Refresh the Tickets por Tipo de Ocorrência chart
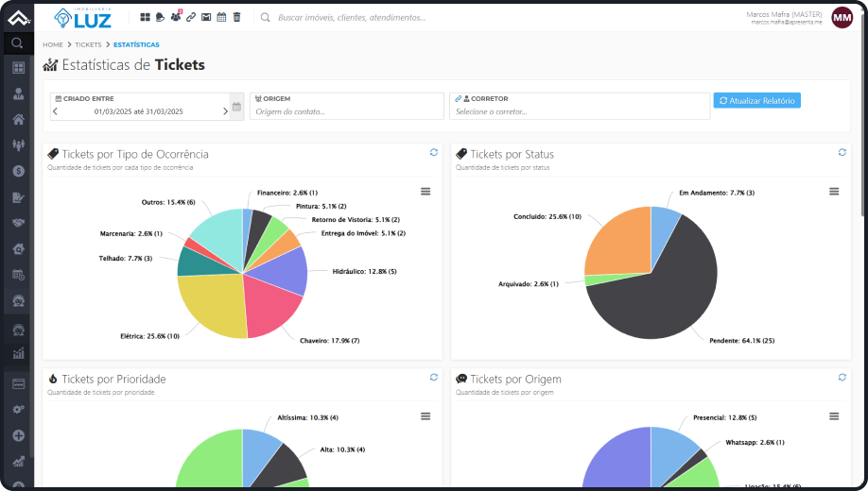 tap(433, 152)
